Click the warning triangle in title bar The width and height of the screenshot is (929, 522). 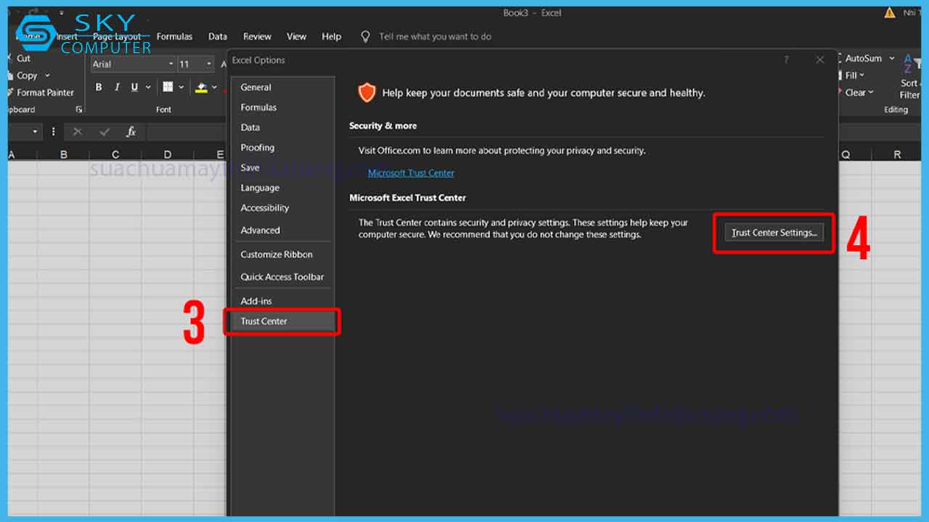click(891, 12)
